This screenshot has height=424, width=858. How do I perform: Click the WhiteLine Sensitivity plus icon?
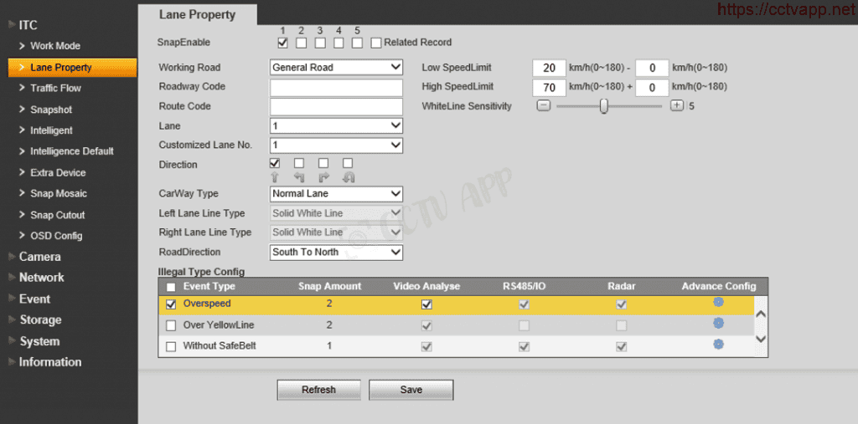(x=677, y=106)
